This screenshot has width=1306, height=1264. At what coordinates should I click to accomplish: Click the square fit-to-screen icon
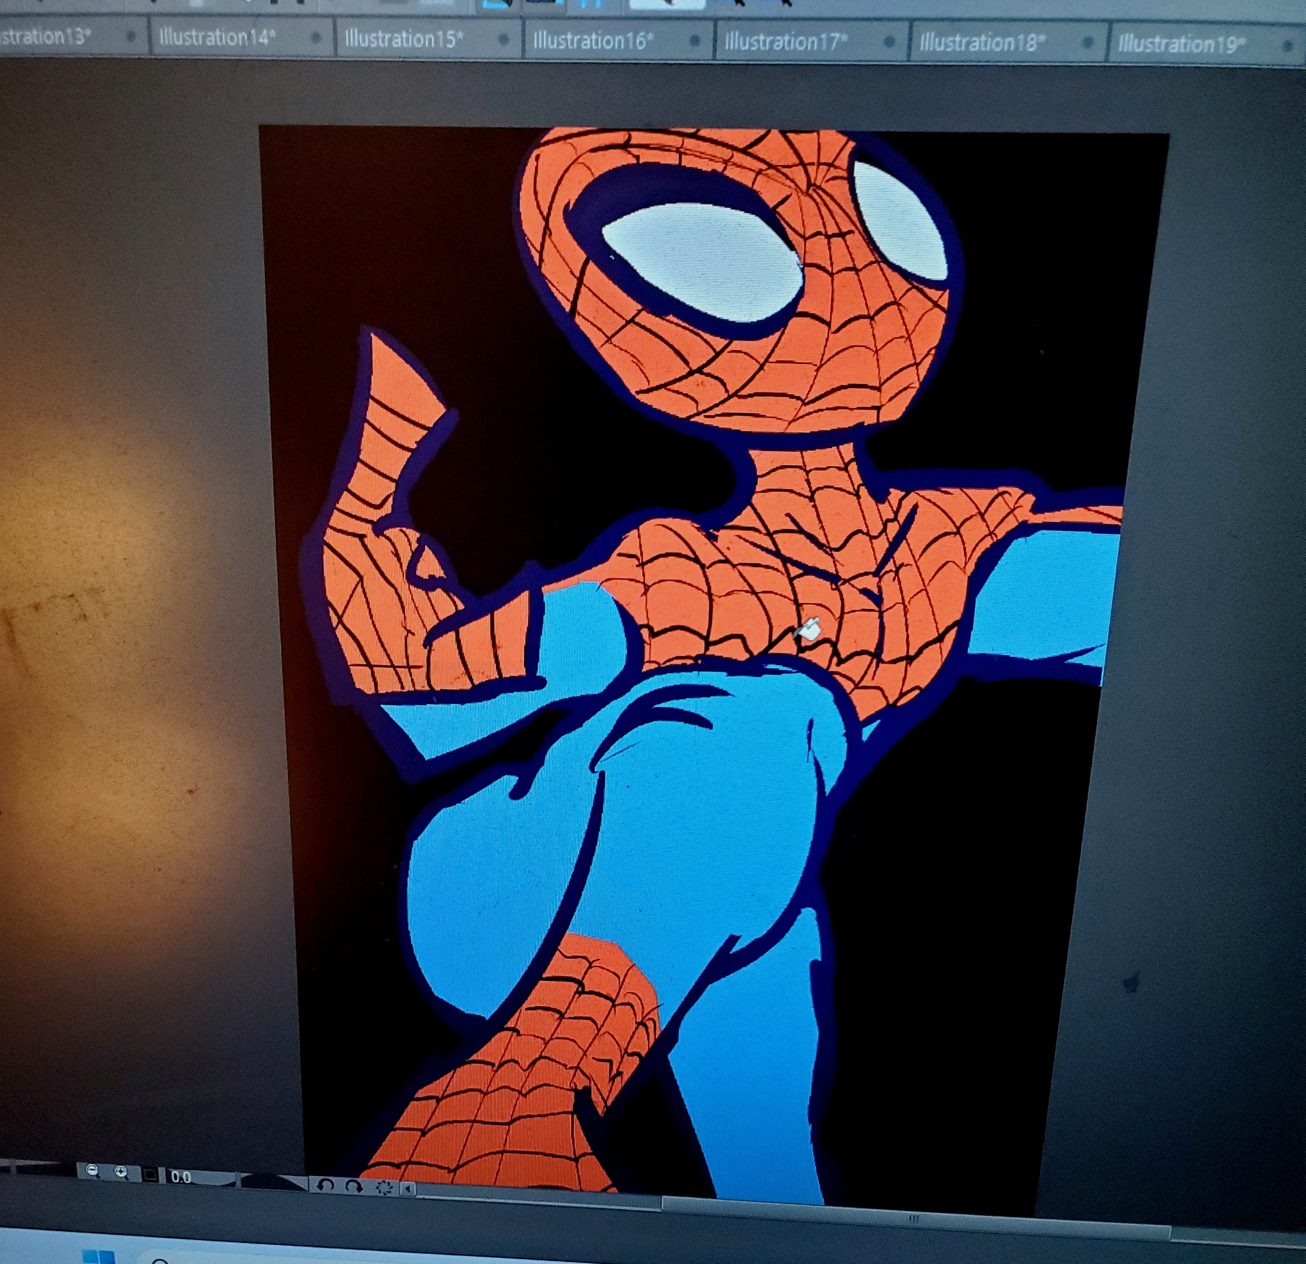point(150,1174)
